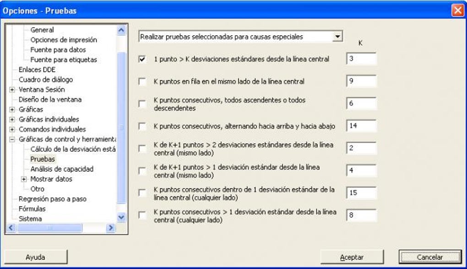Click the tree scroll down arrow
This screenshot has height=269, width=467.
(121, 217)
